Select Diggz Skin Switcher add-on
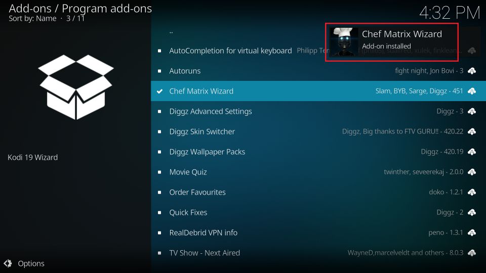The width and height of the screenshot is (486, 273). (318, 131)
